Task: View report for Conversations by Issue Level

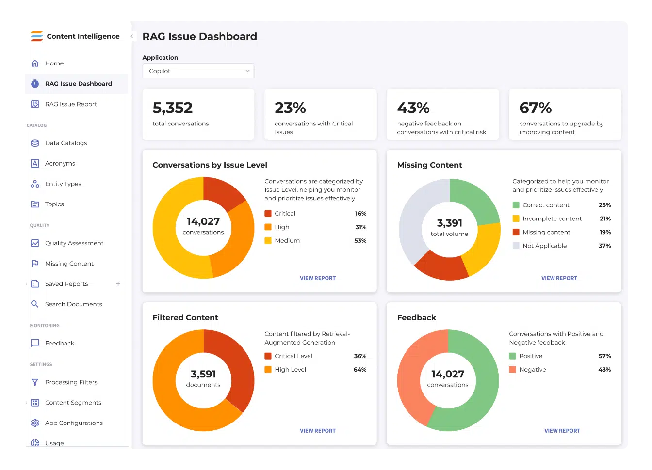Action: [x=317, y=278]
